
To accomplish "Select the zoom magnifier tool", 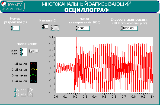I will coord(31,90).
